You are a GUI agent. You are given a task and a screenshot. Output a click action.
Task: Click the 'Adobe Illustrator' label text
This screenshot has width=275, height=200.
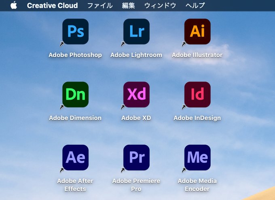click(197, 55)
